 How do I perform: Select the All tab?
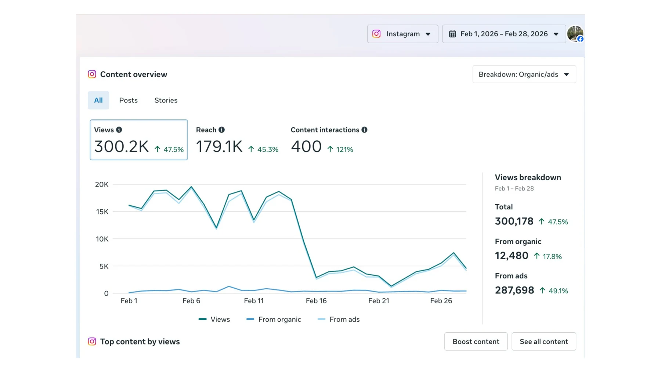click(98, 100)
